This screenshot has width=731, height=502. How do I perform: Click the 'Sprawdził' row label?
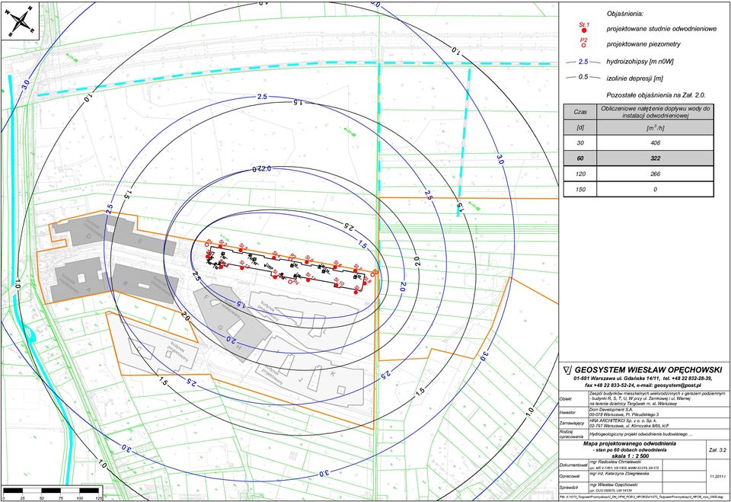pos(570,488)
